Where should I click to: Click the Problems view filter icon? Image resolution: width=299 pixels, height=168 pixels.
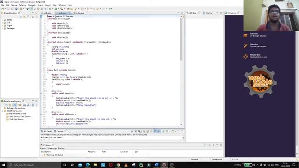[205, 145]
